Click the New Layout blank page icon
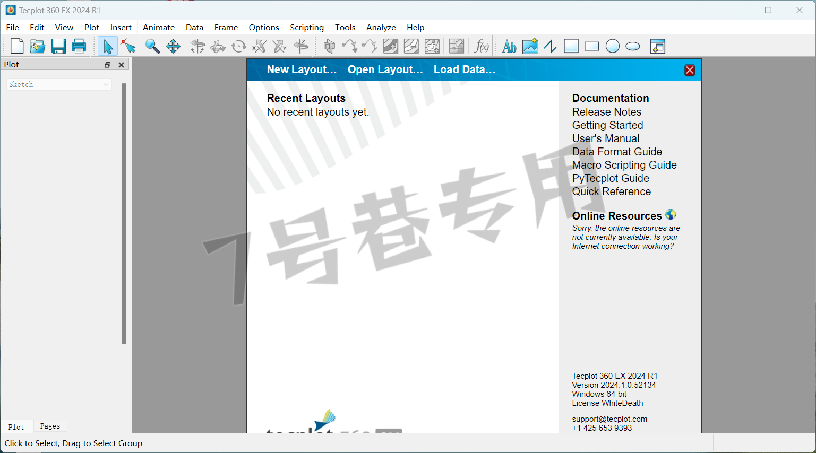The image size is (816, 453). [17, 47]
